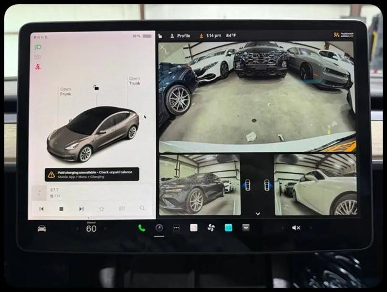Favorite the current station with star
The height and width of the screenshot is (292, 387).
tap(101, 209)
